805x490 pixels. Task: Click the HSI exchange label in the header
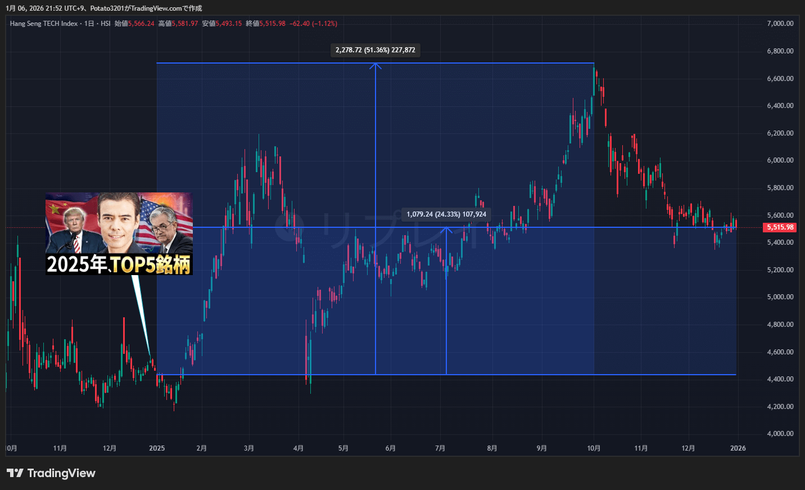tap(106, 24)
